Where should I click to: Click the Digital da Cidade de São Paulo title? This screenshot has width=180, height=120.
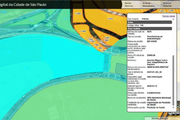tap(23, 5)
